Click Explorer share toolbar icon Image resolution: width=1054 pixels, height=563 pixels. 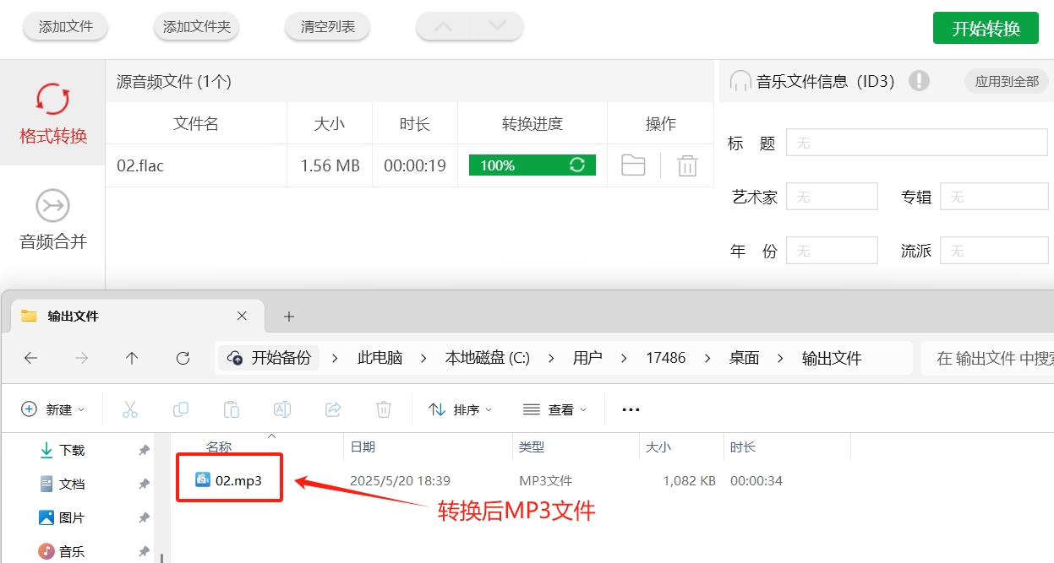coord(333,409)
